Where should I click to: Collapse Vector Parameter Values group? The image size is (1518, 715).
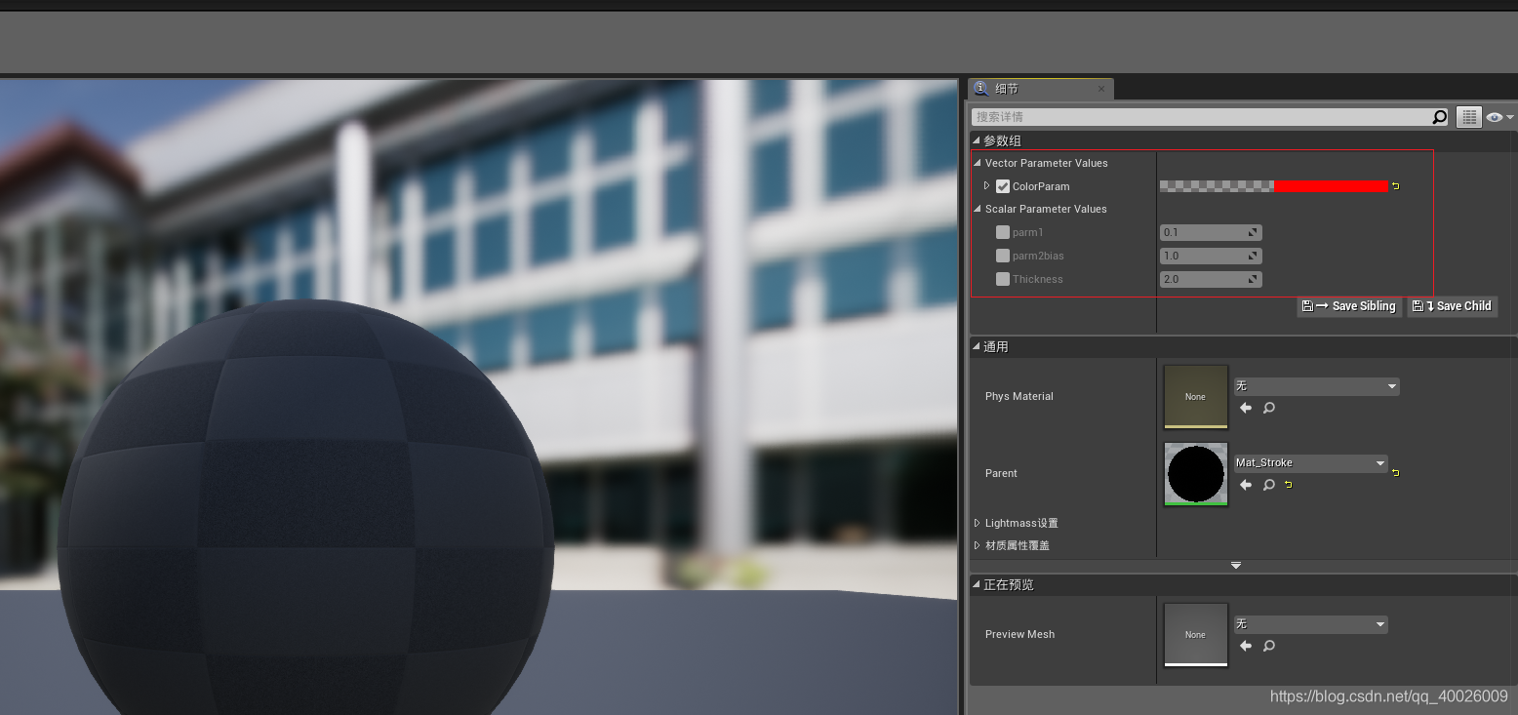coord(978,163)
